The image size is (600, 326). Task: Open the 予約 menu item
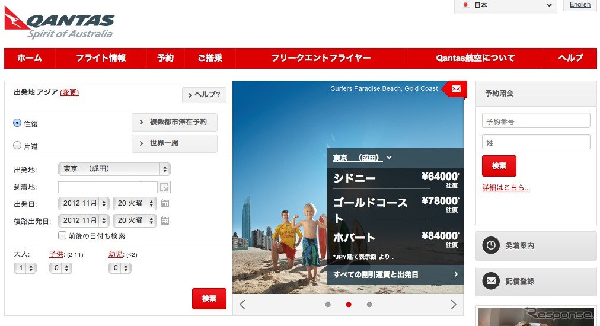[x=165, y=58]
